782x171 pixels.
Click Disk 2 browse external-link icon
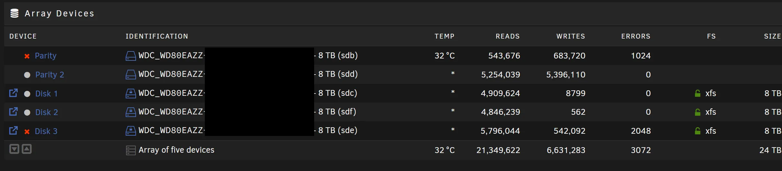click(13, 112)
